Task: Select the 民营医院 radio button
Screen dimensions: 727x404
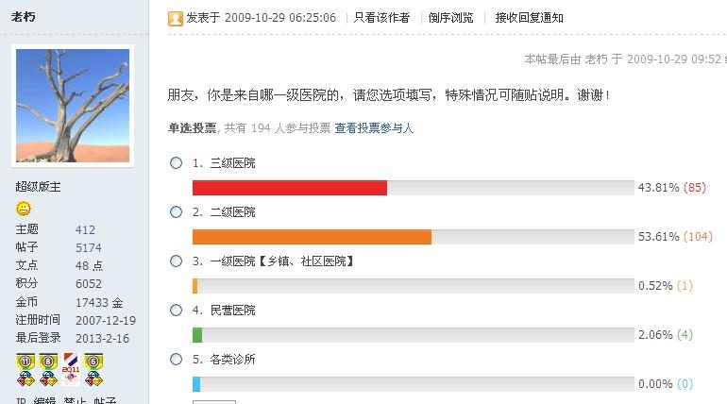Action: pyautogui.click(x=176, y=311)
